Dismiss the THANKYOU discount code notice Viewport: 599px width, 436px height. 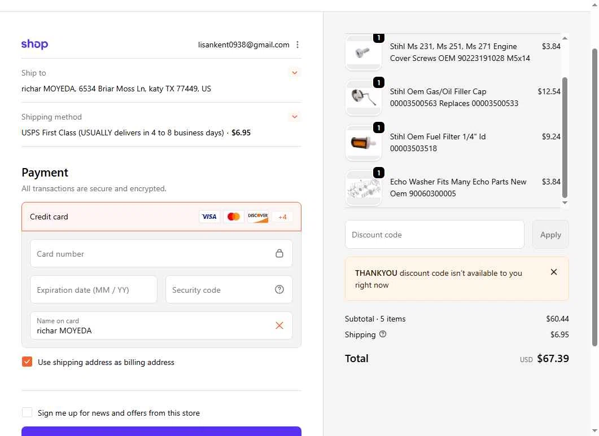tap(553, 272)
